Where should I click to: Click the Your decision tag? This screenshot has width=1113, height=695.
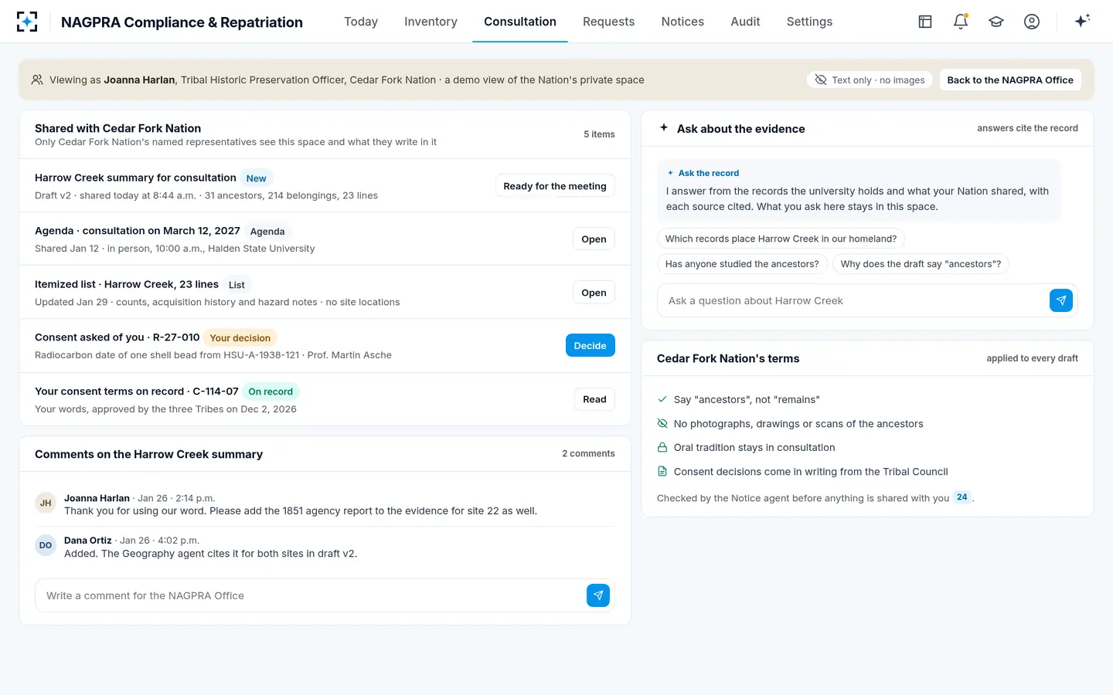click(x=240, y=337)
